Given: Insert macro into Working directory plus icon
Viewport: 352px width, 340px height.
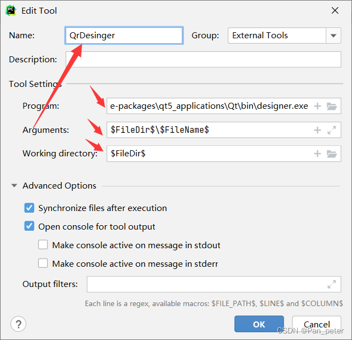Looking at the screenshot, I should 317,154.
